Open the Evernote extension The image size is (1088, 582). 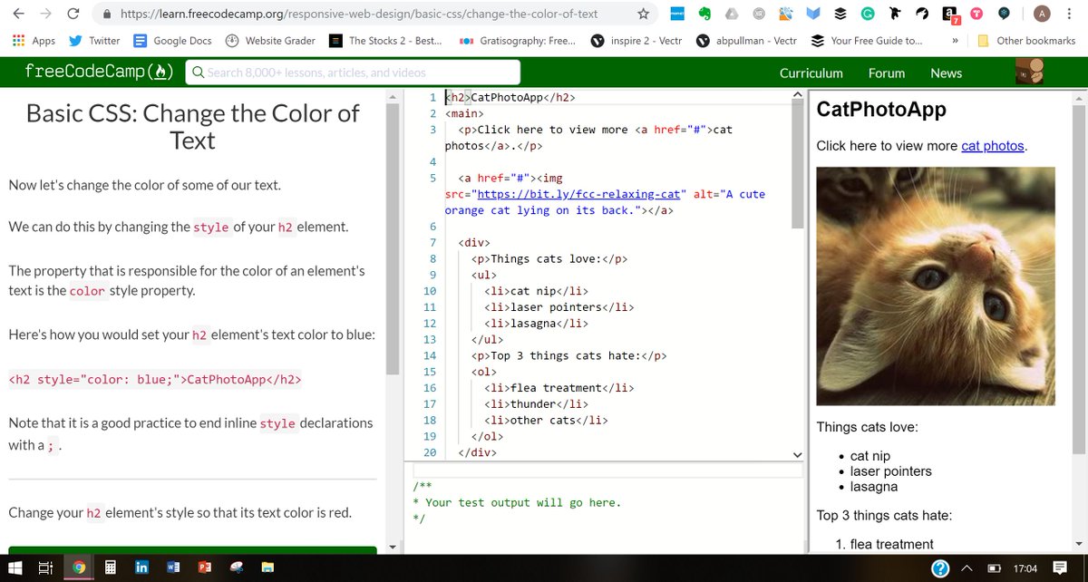tap(704, 15)
